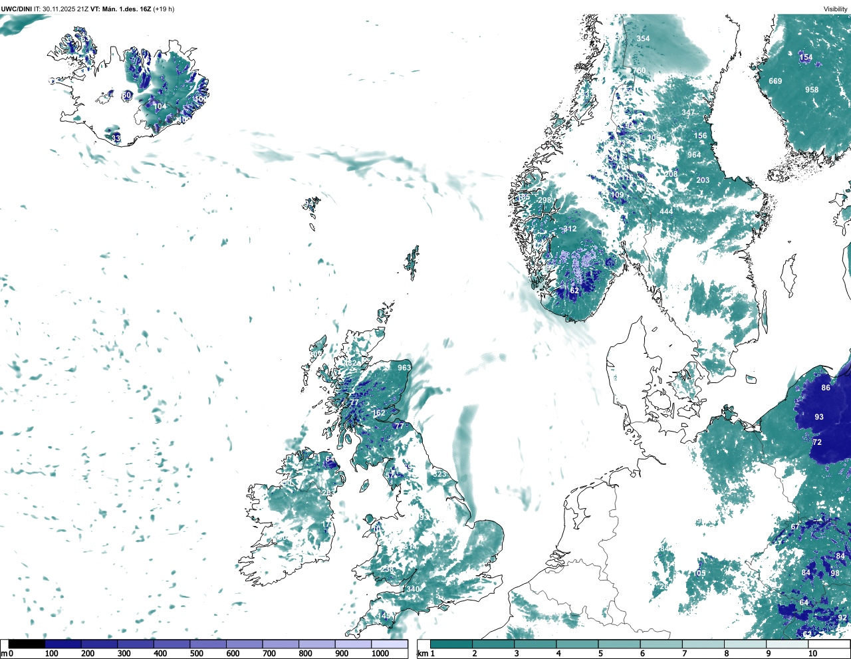Image resolution: width=851 pixels, height=659 pixels.
Task: Click the valid time 'Mán. 1.des. 16Z'
Action: pyautogui.click(x=126, y=9)
